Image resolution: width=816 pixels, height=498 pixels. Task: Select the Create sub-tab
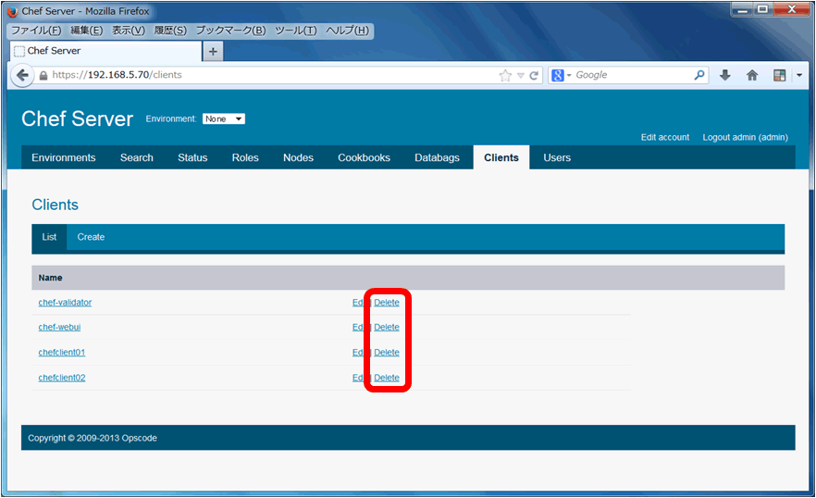[x=91, y=237]
